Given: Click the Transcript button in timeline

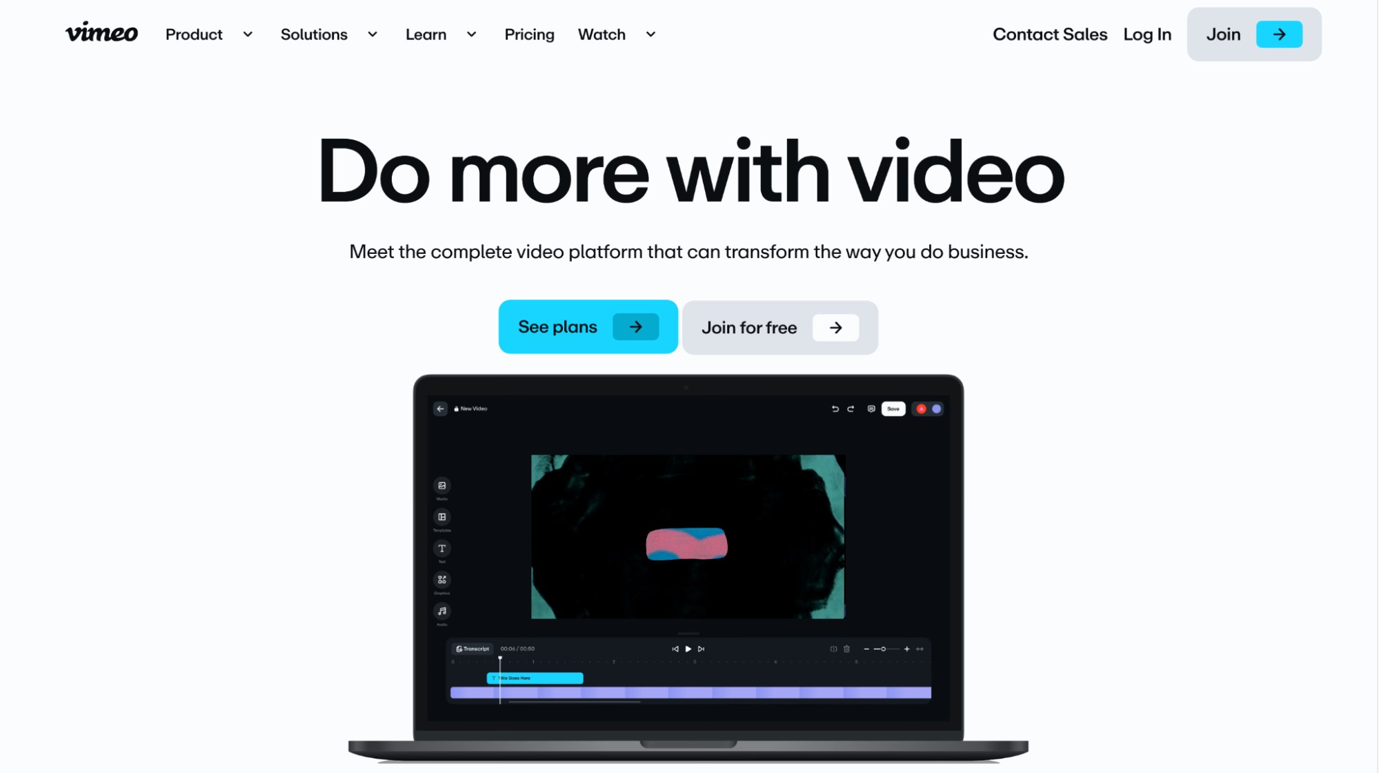Looking at the screenshot, I should (470, 648).
